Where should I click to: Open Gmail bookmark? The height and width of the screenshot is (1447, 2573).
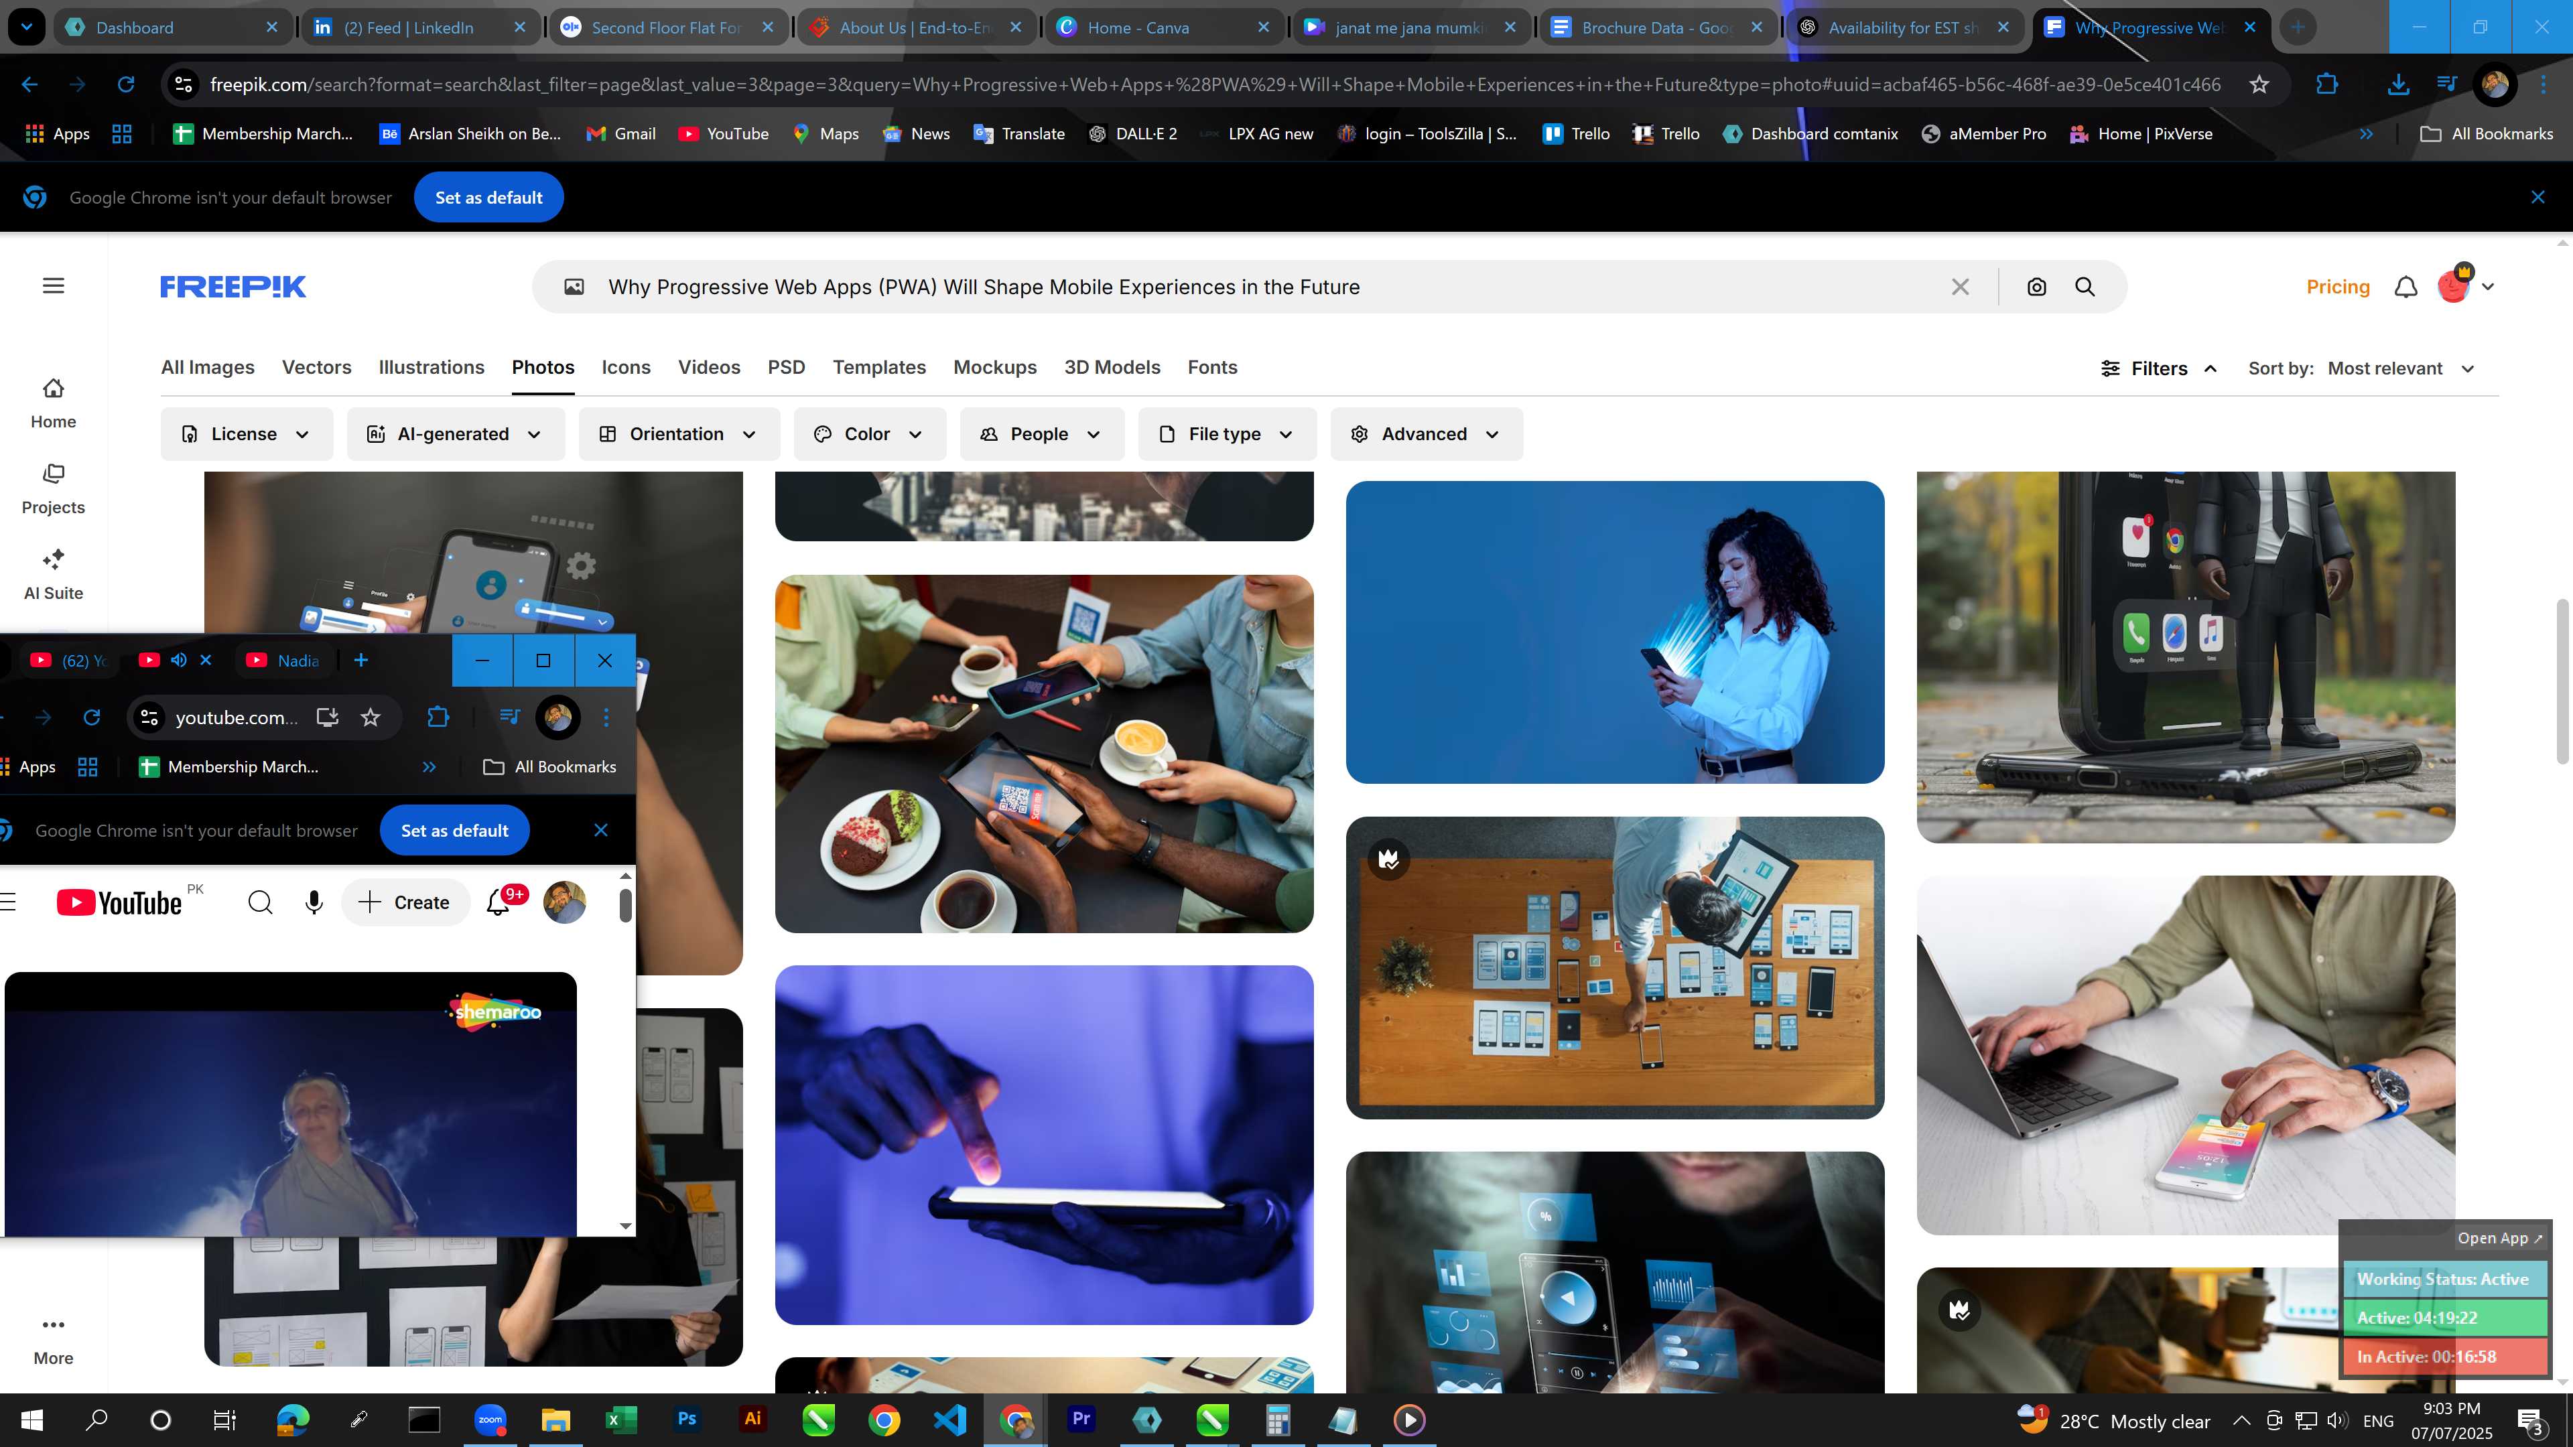click(x=621, y=134)
